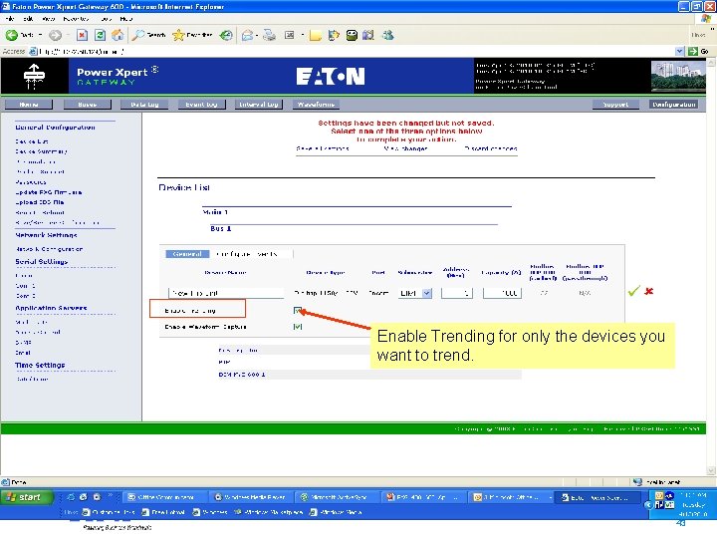Click the Home navigation button
Screen dimensions: 717x538
29,105
